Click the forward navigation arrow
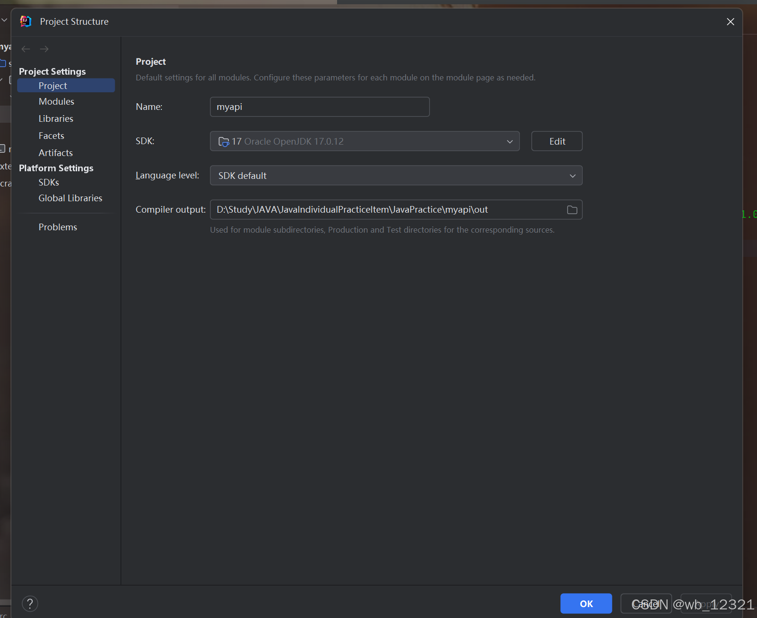 click(44, 49)
